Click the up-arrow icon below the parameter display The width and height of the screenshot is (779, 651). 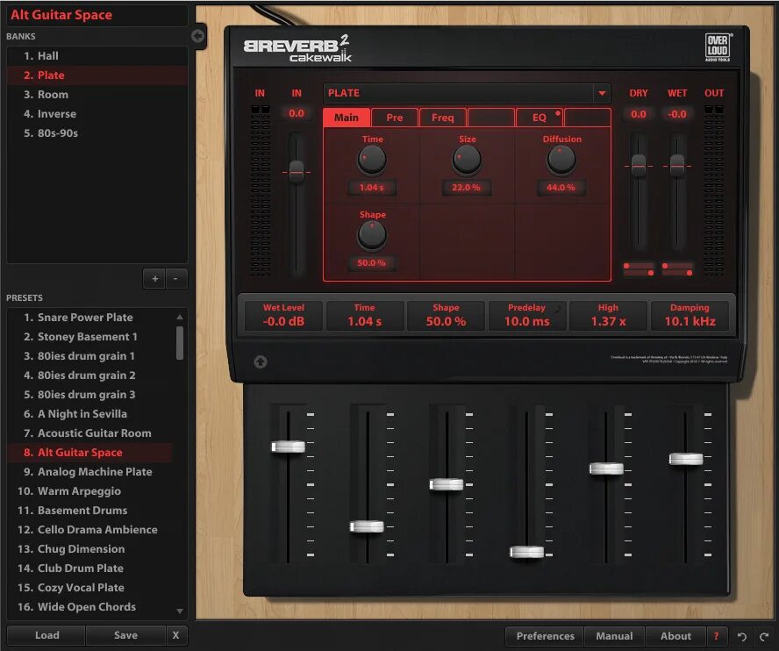click(261, 361)
